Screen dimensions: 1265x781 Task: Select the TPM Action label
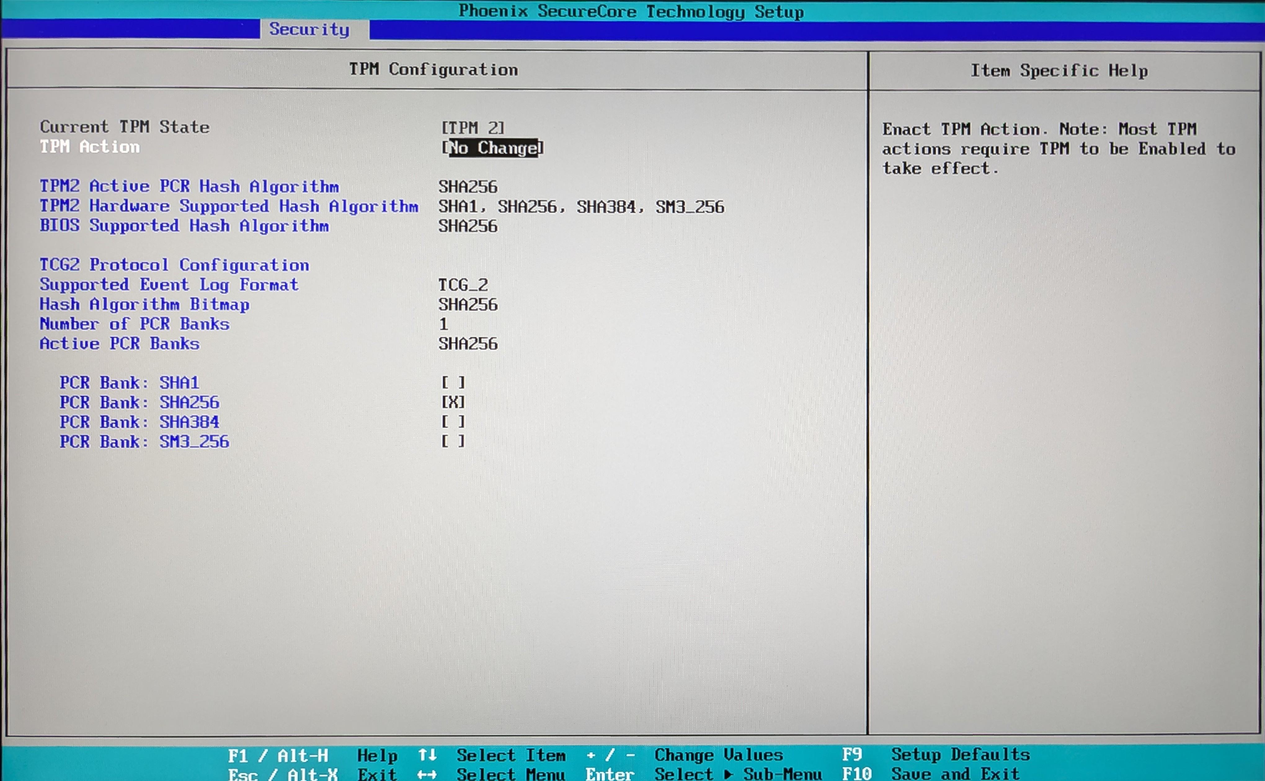click(90, 147)
